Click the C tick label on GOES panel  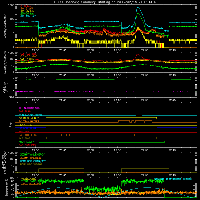click(x=13, y=78)
